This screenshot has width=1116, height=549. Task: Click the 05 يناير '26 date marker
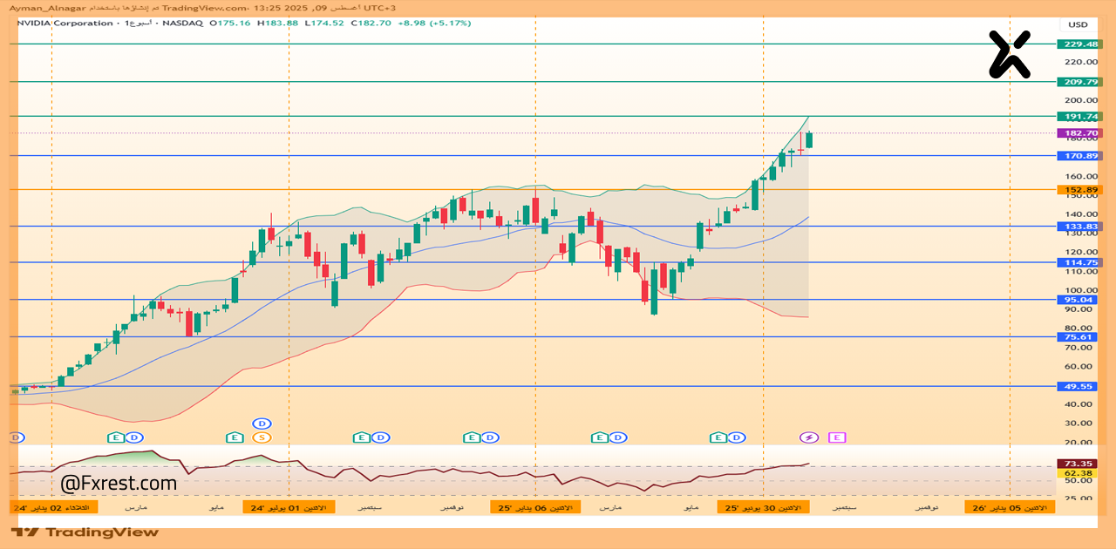1010,507
